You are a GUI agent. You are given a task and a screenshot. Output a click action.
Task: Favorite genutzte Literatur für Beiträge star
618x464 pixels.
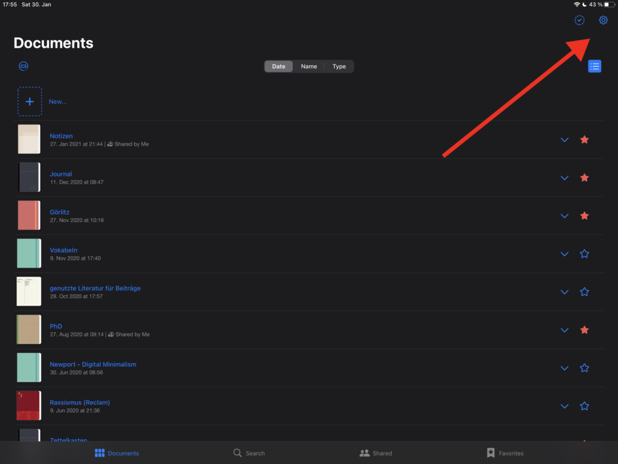pyautogui.click(x=584, y=292)
